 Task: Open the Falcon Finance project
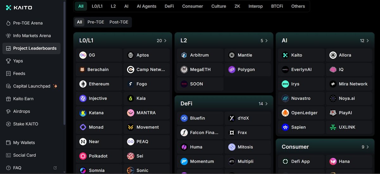tap(200, 133)
